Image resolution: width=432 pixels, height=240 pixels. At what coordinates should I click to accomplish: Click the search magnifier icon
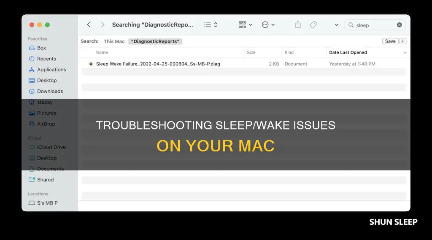(x=351, y=25)
